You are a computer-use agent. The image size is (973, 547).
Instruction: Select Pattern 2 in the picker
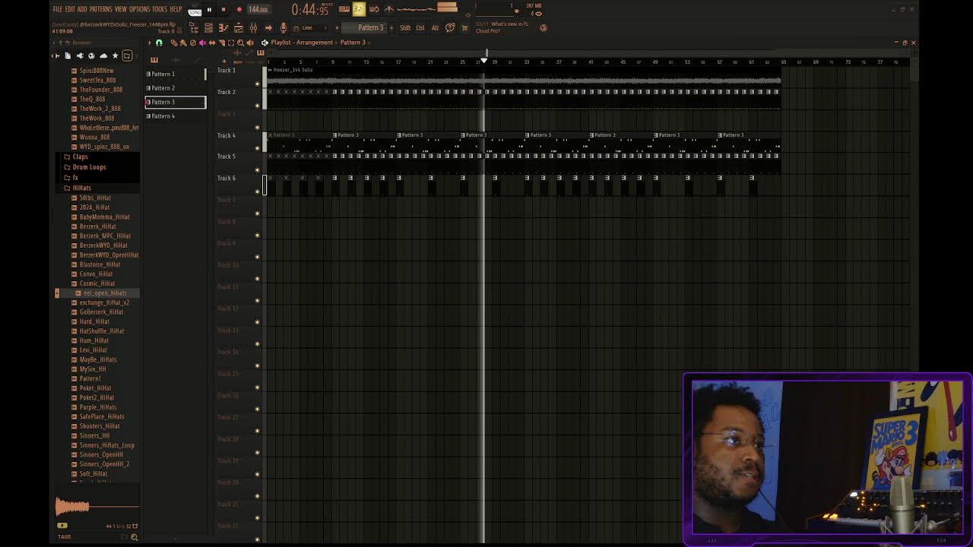[x=175, y=88]
